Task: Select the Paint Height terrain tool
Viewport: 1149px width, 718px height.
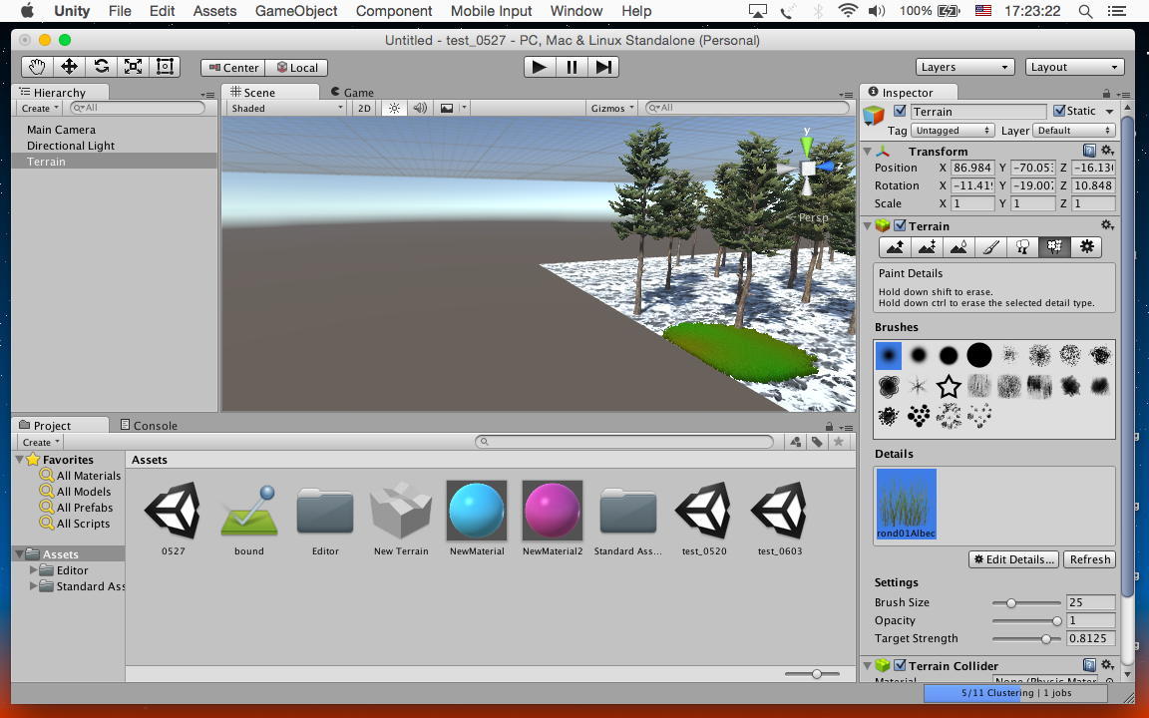Action: (927, 247)
